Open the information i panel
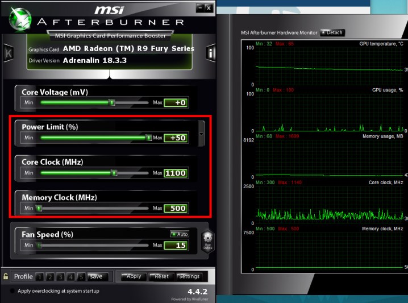 (x=210, y=53)
